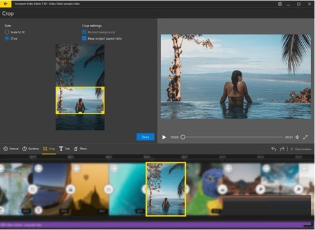Image resolution: width=315 pixels, height=230 pixels.
Task: Open the Filters tab
Action: tap(81, 149)
